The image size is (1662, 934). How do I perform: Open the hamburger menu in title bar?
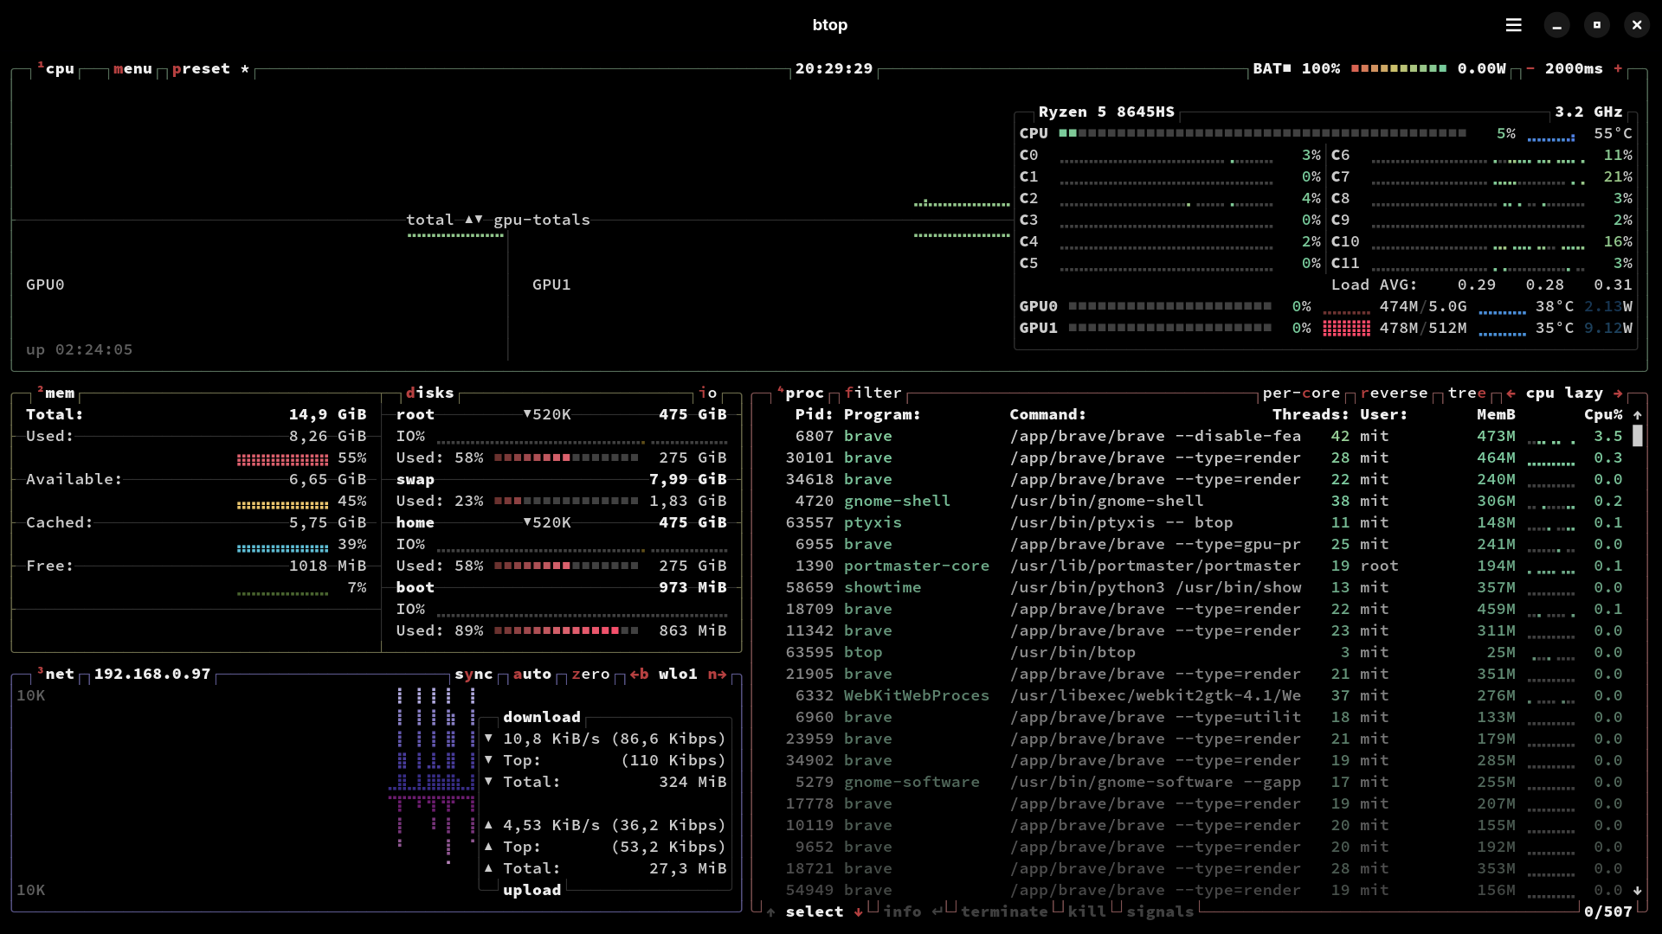[x=1513, y=25]
